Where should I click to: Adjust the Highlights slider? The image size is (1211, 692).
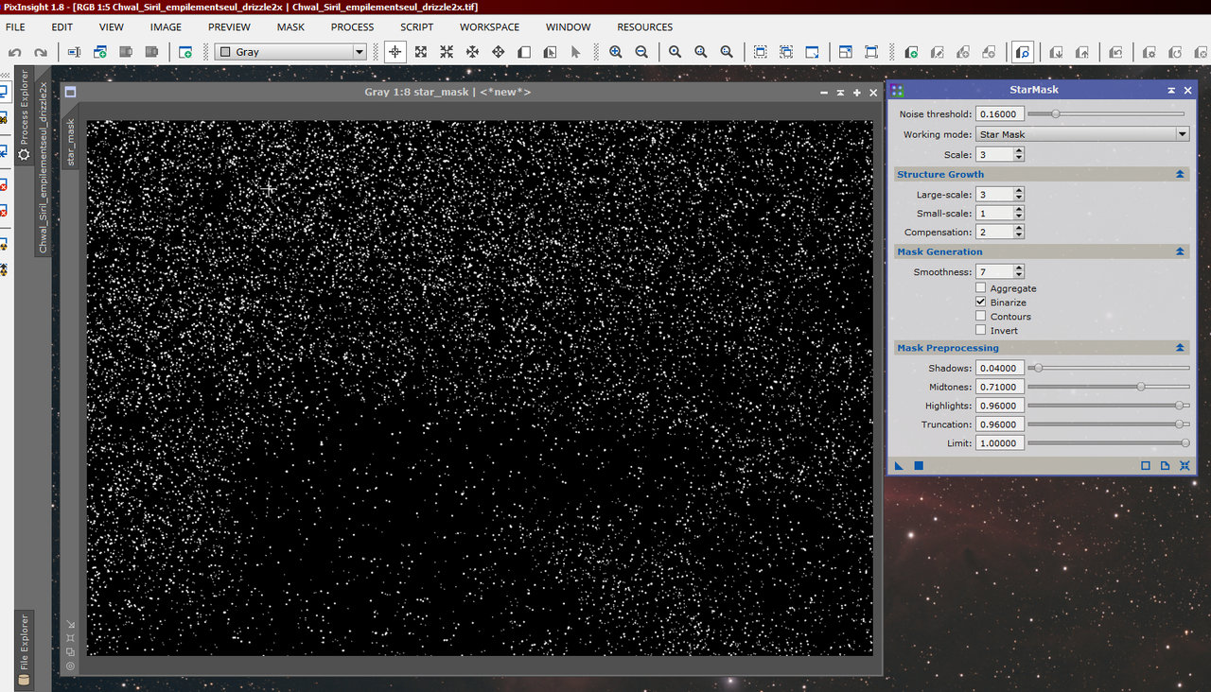[1109, 406]
